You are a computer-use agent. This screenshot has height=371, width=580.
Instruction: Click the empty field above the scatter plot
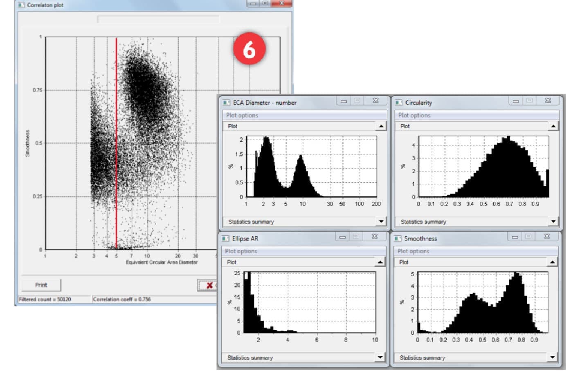158,19
